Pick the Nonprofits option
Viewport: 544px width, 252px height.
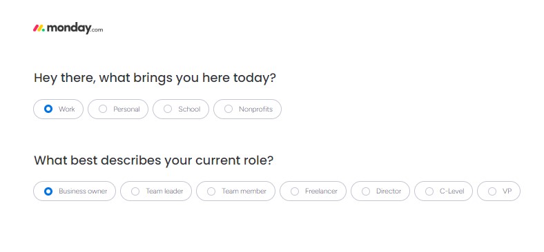[247, 109]
